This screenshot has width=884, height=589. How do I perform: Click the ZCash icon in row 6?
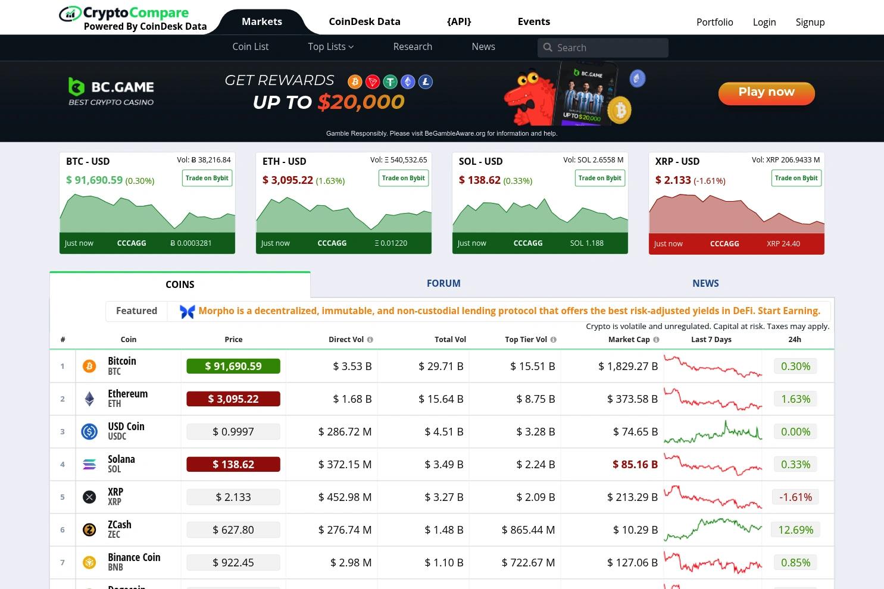pos(89,530)
